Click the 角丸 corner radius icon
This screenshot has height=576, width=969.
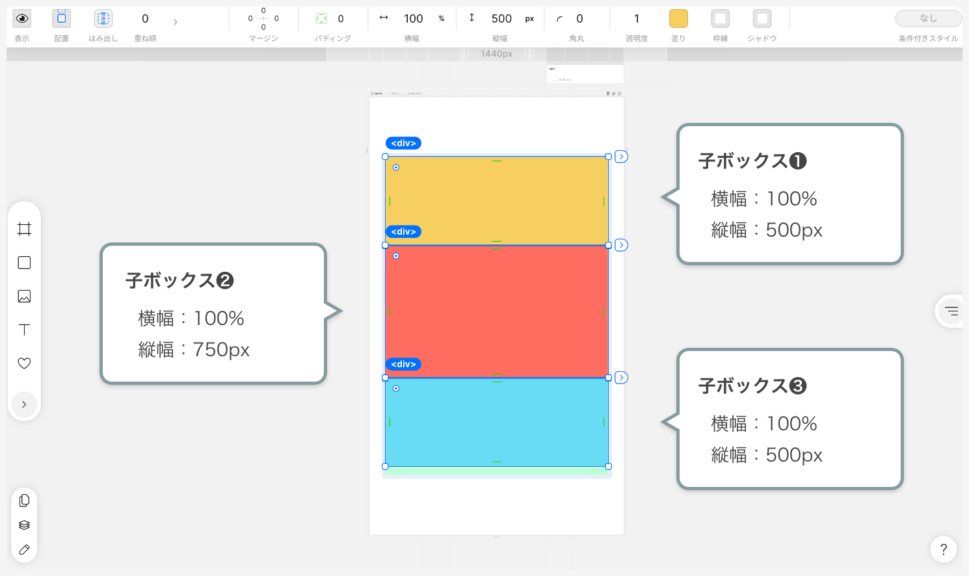[559, 19]
